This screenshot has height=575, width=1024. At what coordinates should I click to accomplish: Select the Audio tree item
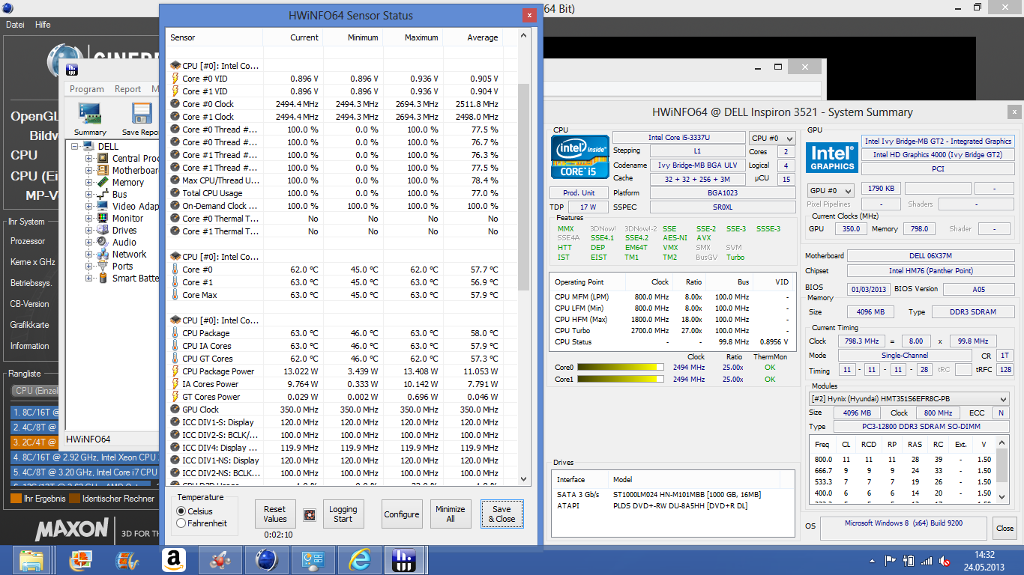tap(124, 242)
